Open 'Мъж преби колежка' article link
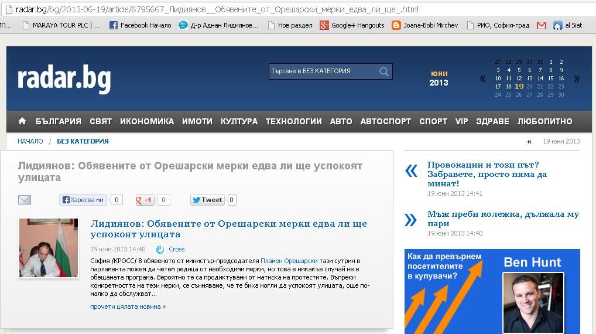This screenshot has height=334, width=596. (503, 219)
